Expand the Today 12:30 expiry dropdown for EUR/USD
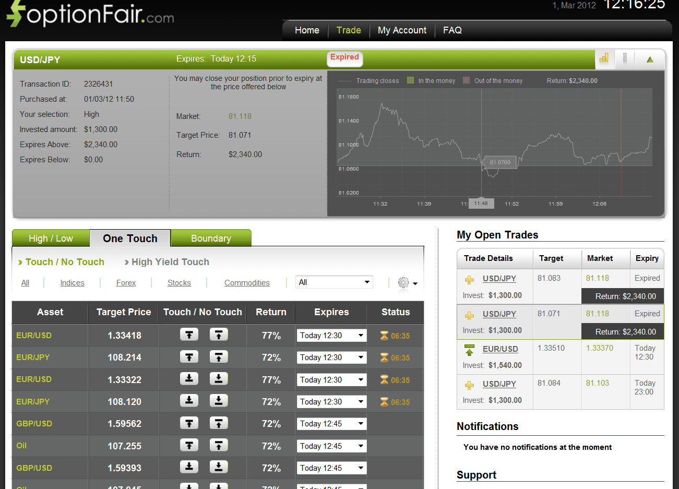This screenshot has width=679, height=489. (x=331, y=335)
